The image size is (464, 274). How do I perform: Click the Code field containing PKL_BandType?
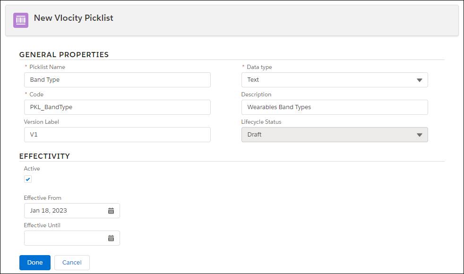tap(117, 107)
